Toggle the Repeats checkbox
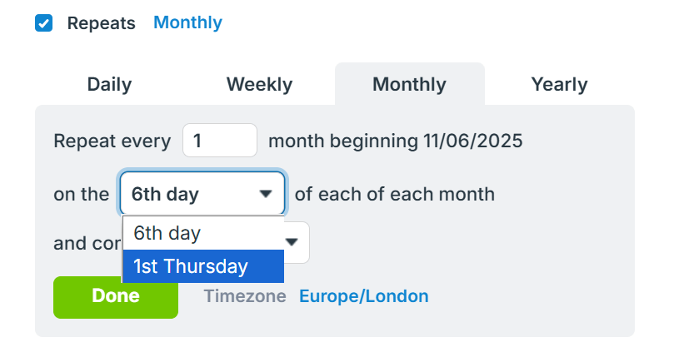 [44, 23]
